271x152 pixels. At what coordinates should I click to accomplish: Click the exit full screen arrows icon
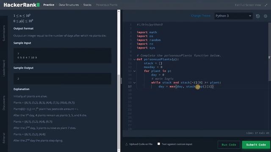pos(266,5)
